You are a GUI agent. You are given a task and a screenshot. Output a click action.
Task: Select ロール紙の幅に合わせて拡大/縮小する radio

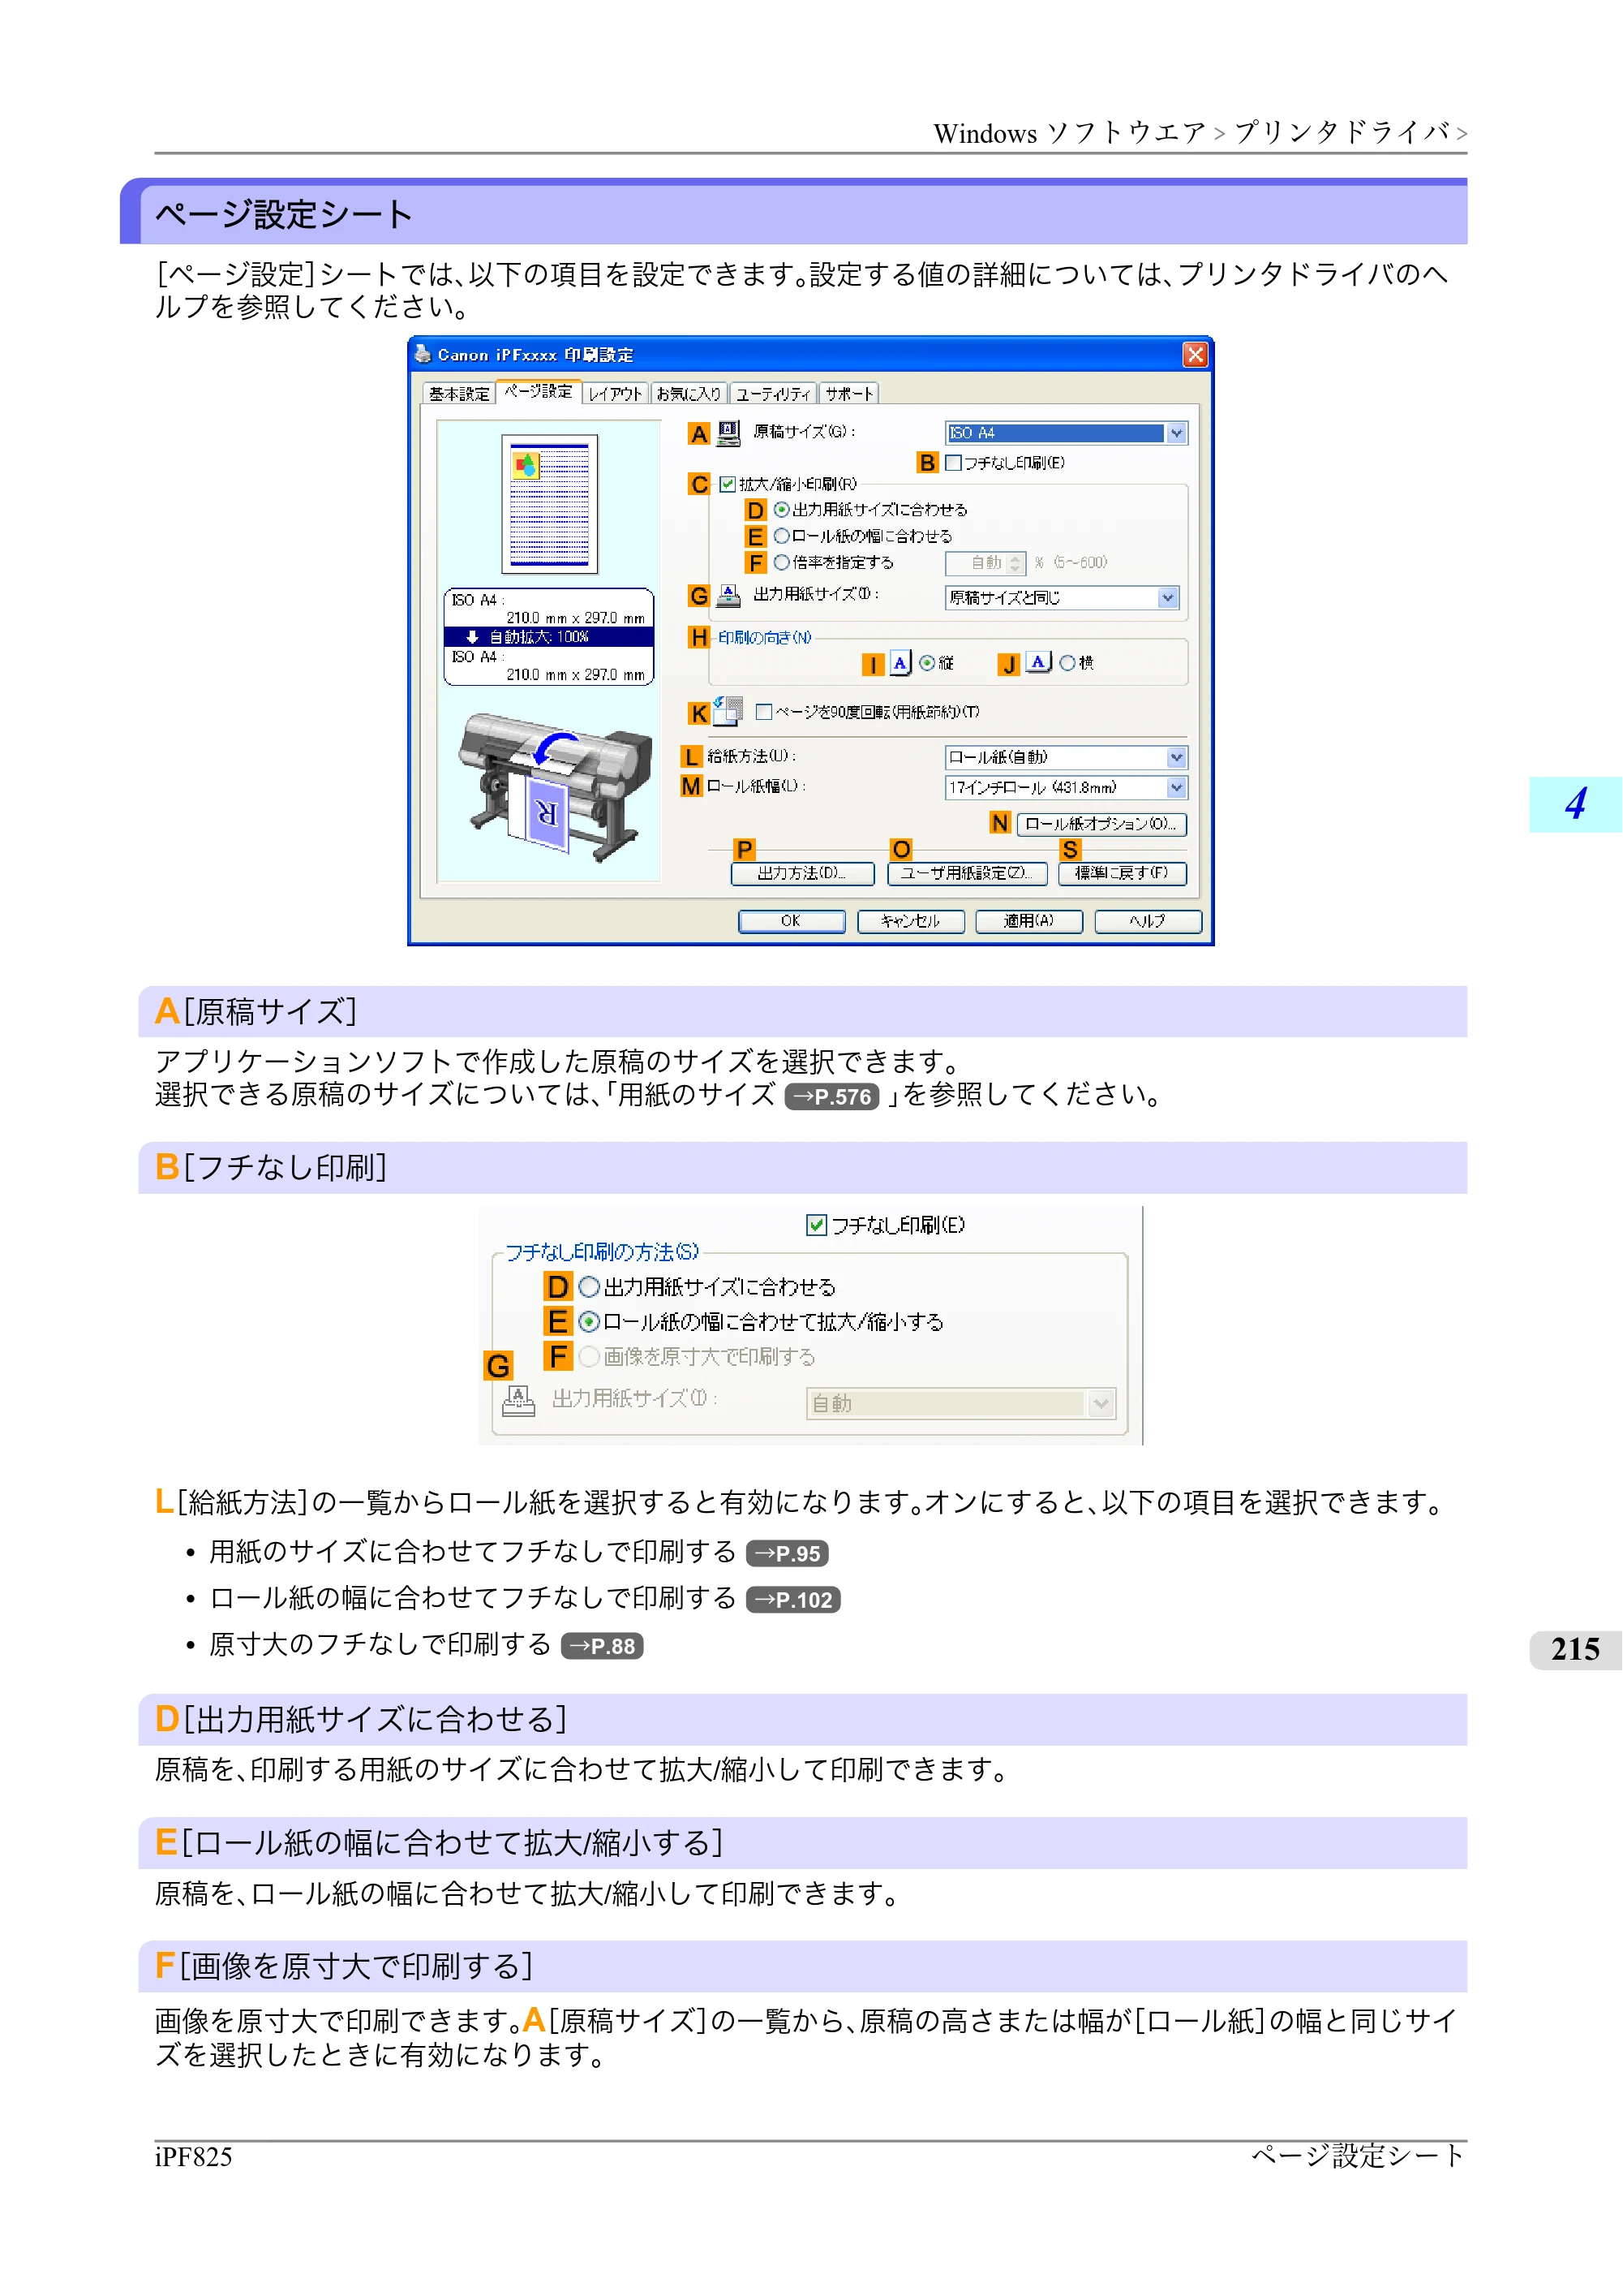point(590,1322)
